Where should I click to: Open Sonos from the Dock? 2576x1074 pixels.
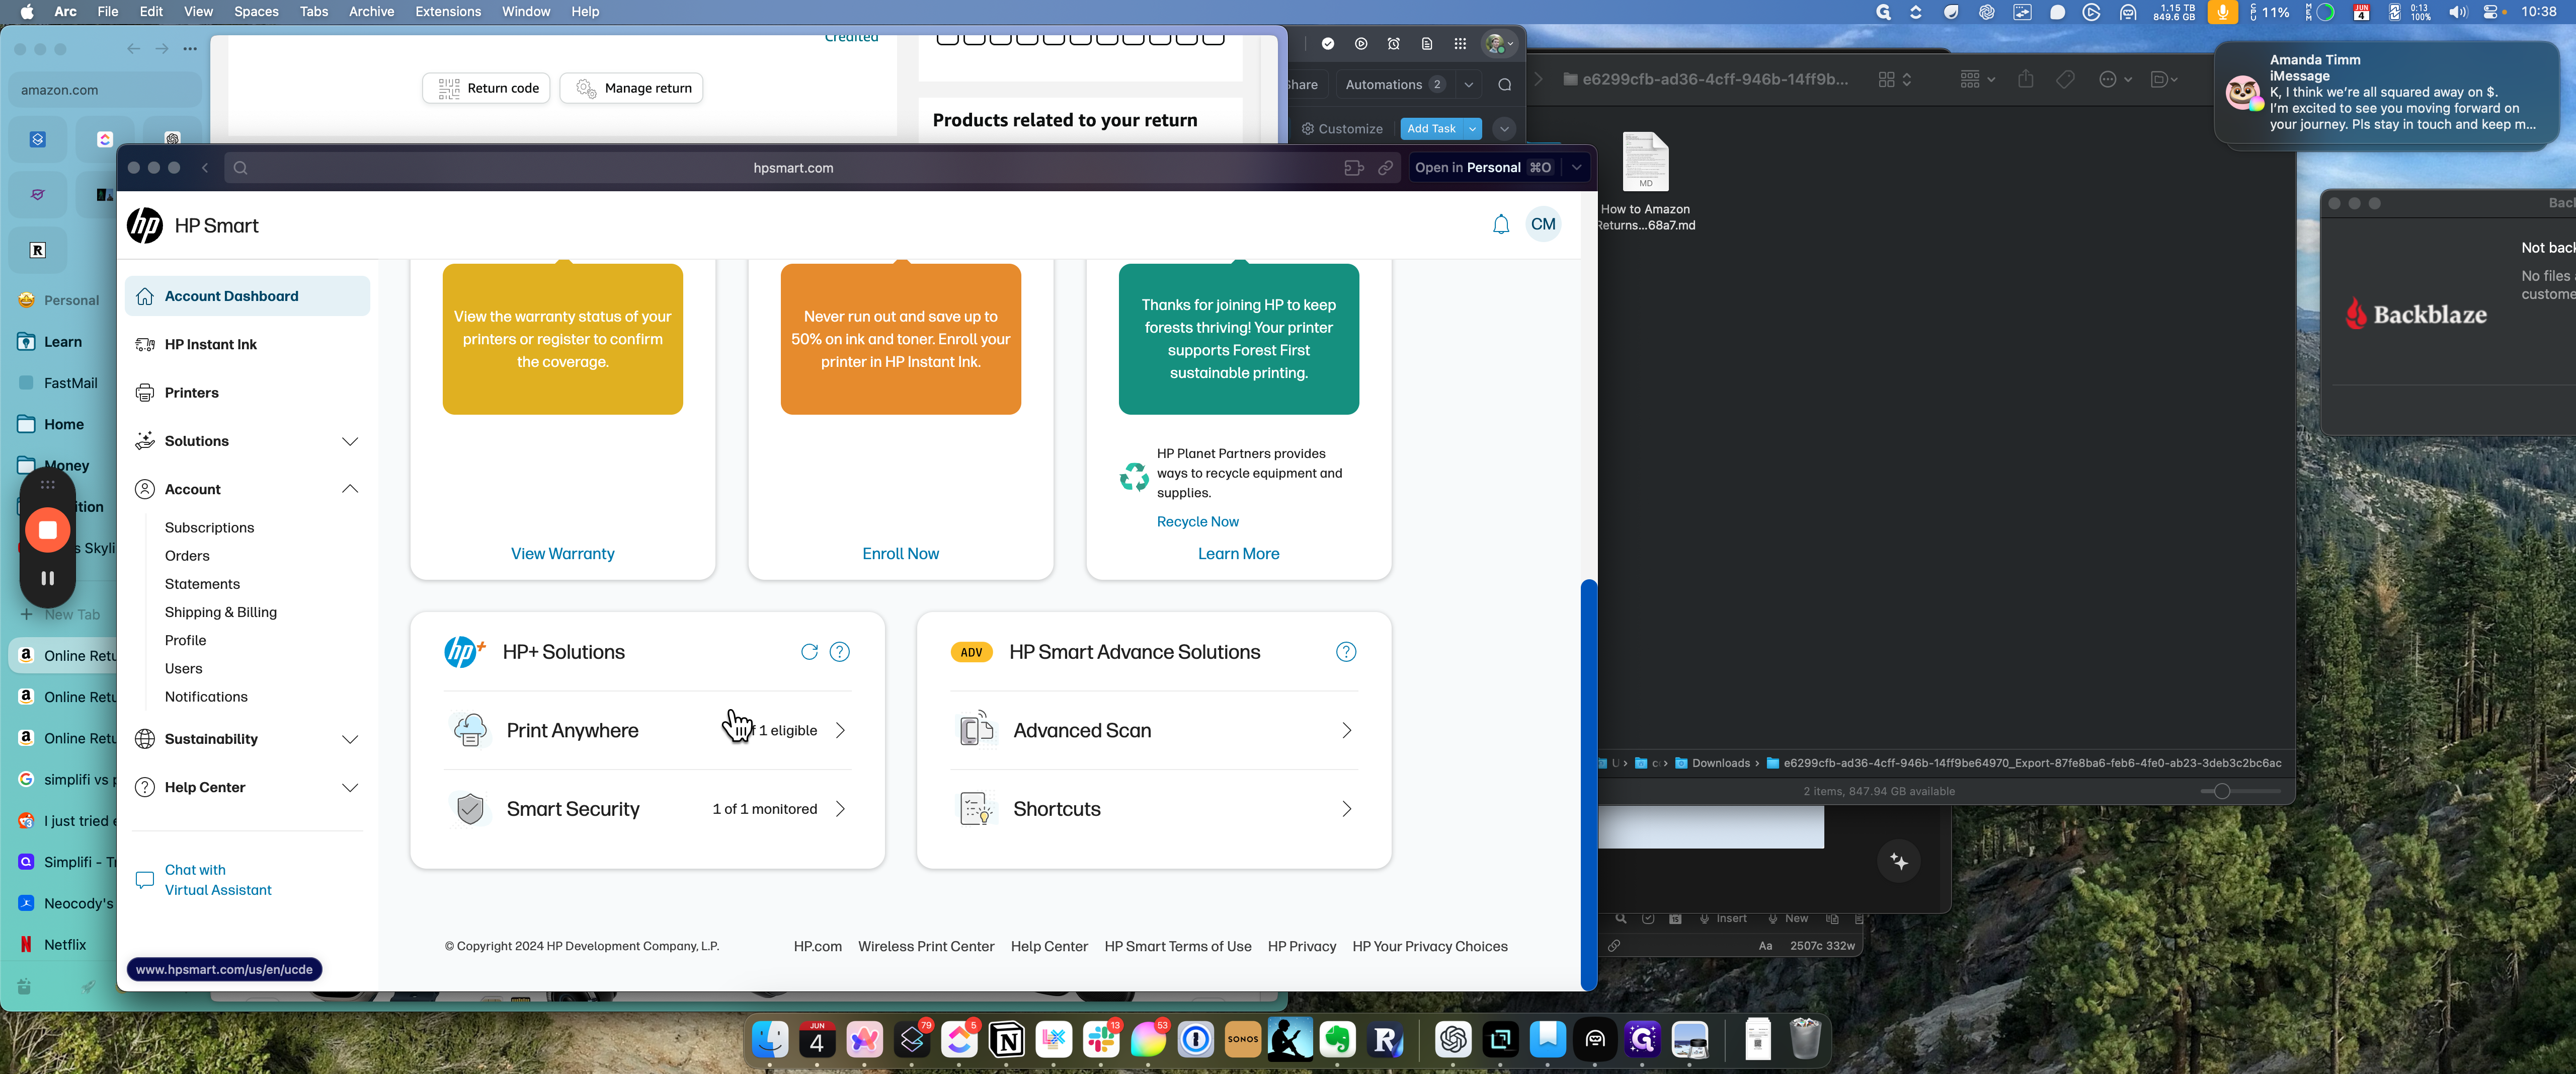pyautogui.click(x=1243, y=1040)
